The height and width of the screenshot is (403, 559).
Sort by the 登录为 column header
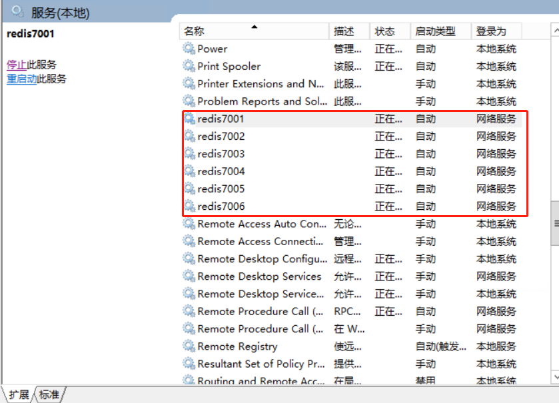coord(496,31)
